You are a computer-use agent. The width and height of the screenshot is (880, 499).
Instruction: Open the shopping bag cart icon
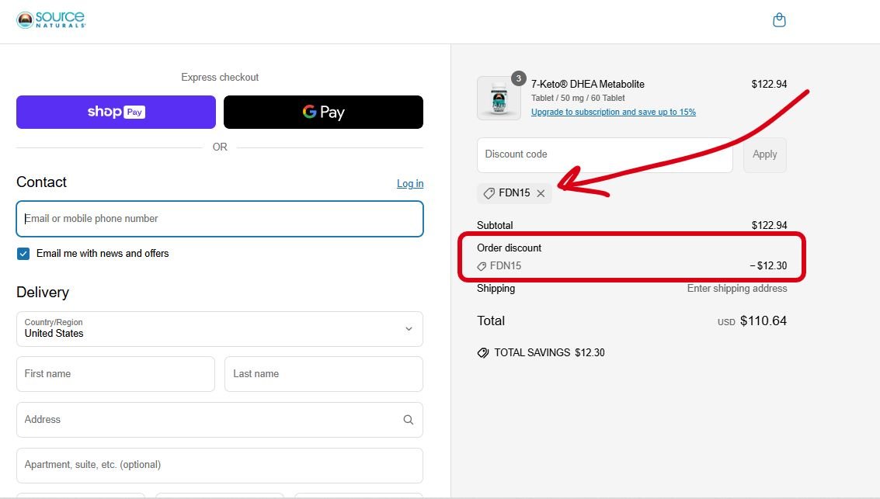click(779, 20)
